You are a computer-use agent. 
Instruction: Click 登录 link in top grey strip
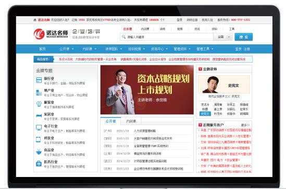[x=179, y=20]
